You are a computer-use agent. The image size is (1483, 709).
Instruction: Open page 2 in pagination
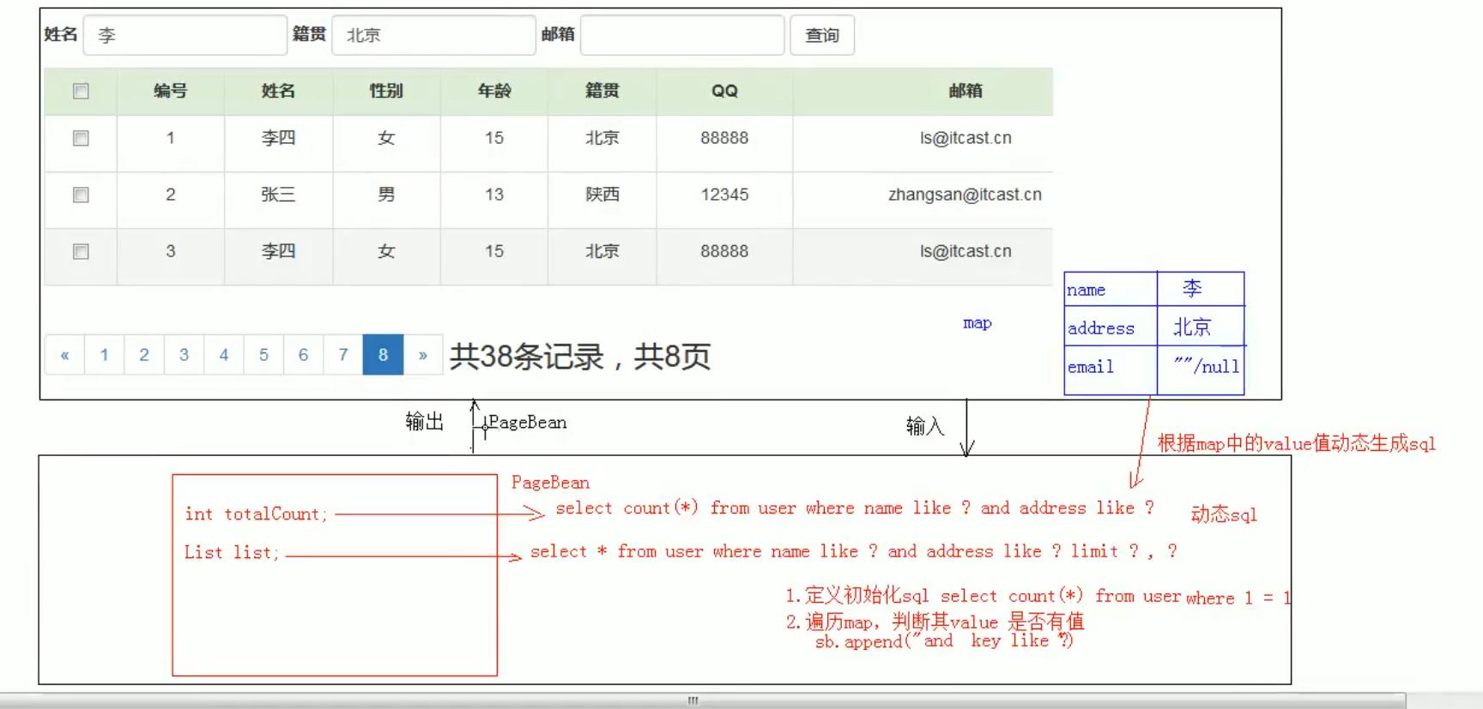click(x=144, y=355)
